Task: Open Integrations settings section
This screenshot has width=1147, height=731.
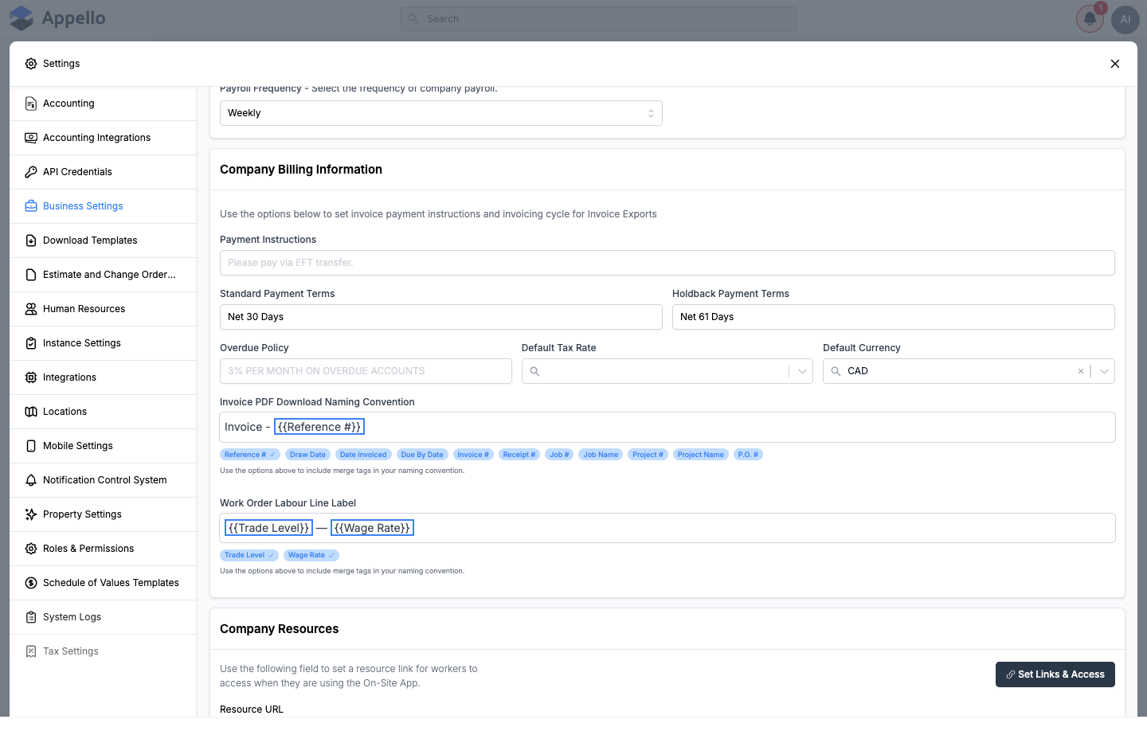Action: (x=104, y=377)
